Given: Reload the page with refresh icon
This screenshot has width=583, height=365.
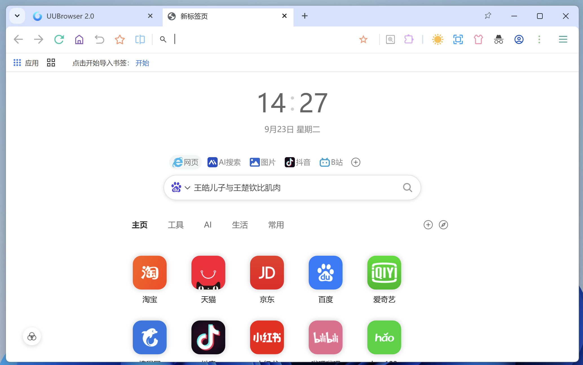Looking at the screenshot, I should click(59, 39).
